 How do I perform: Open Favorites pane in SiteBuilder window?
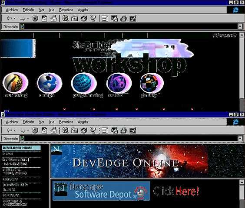click(75, 18)
